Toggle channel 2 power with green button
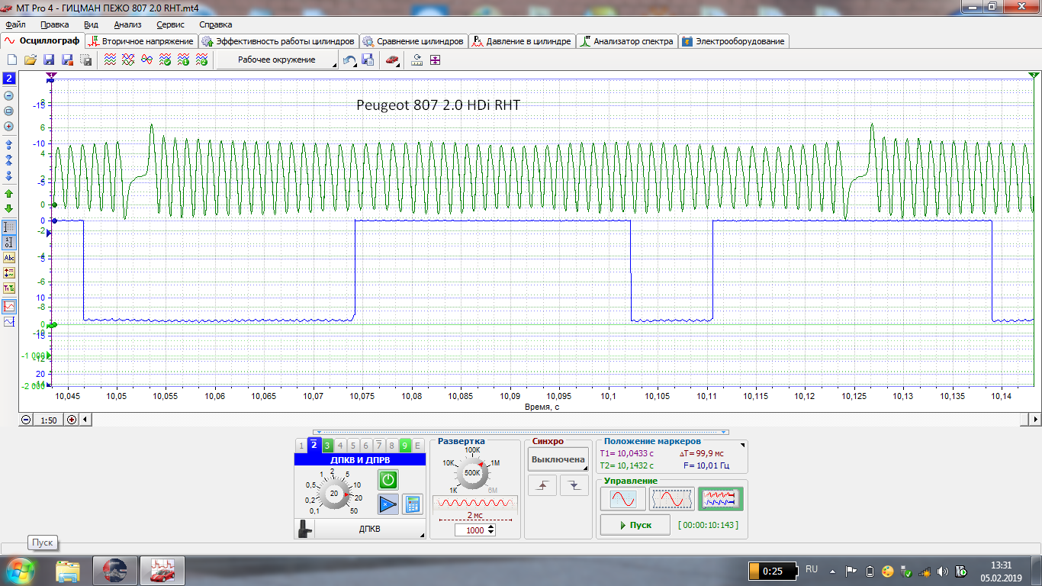 point(388,480)
